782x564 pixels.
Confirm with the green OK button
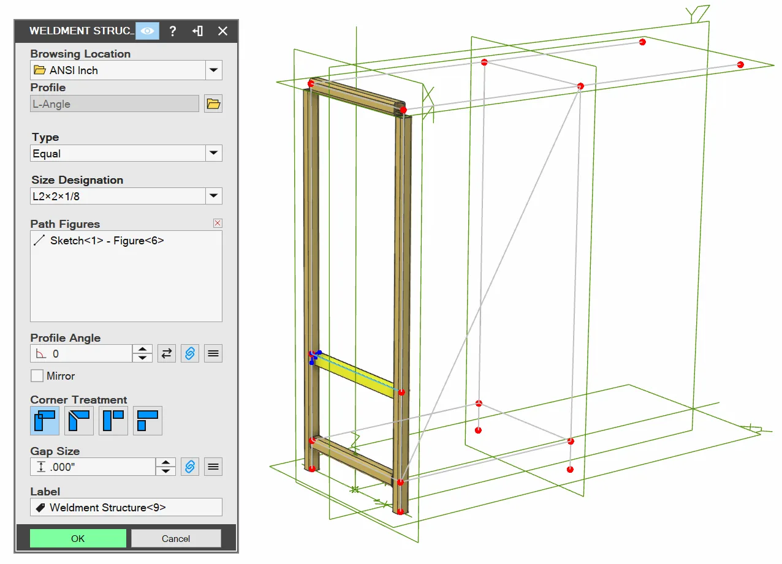(78, 538)
